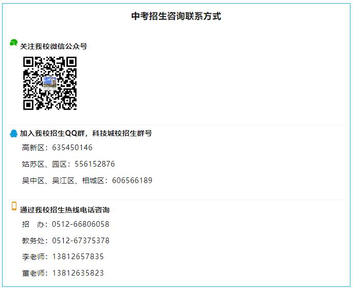Click the label 李老师
This screenshot has height=289, width=353.
point(33,257)
